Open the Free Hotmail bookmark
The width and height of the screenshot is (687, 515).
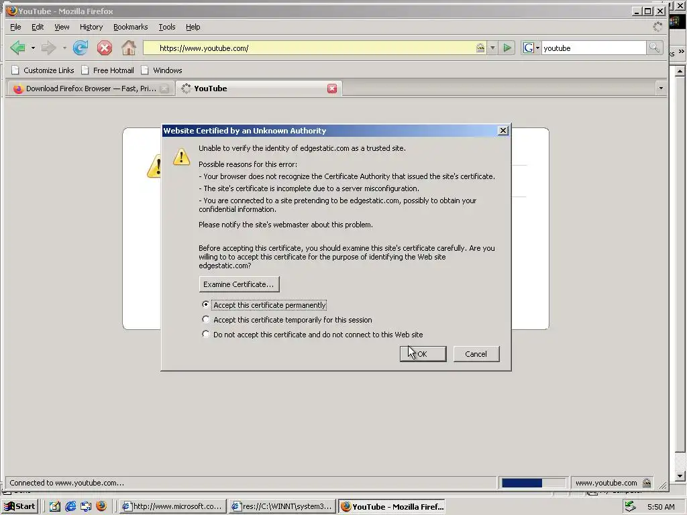click(108, 70)
